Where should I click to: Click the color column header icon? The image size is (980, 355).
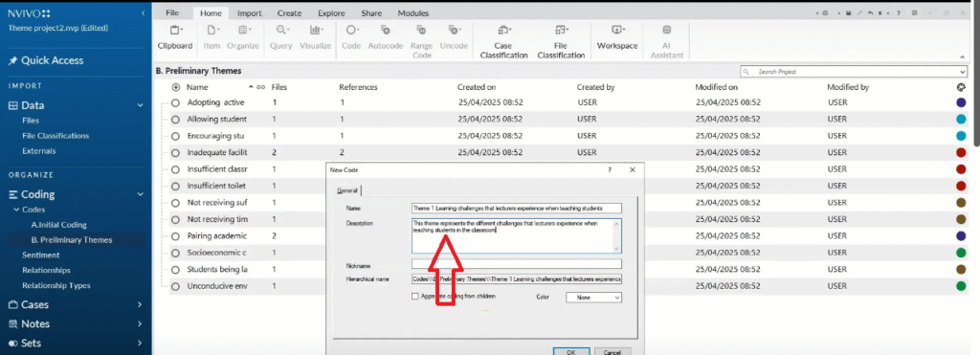click(961, 87)
